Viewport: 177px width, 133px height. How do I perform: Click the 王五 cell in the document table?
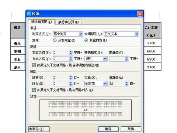(x=17, y=58)
